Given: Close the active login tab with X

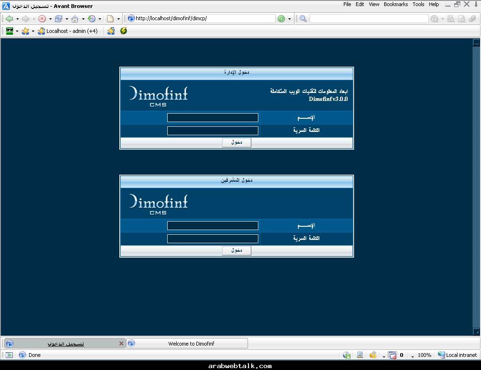Looking at the screenshot, I should click(x=121, y=344).
